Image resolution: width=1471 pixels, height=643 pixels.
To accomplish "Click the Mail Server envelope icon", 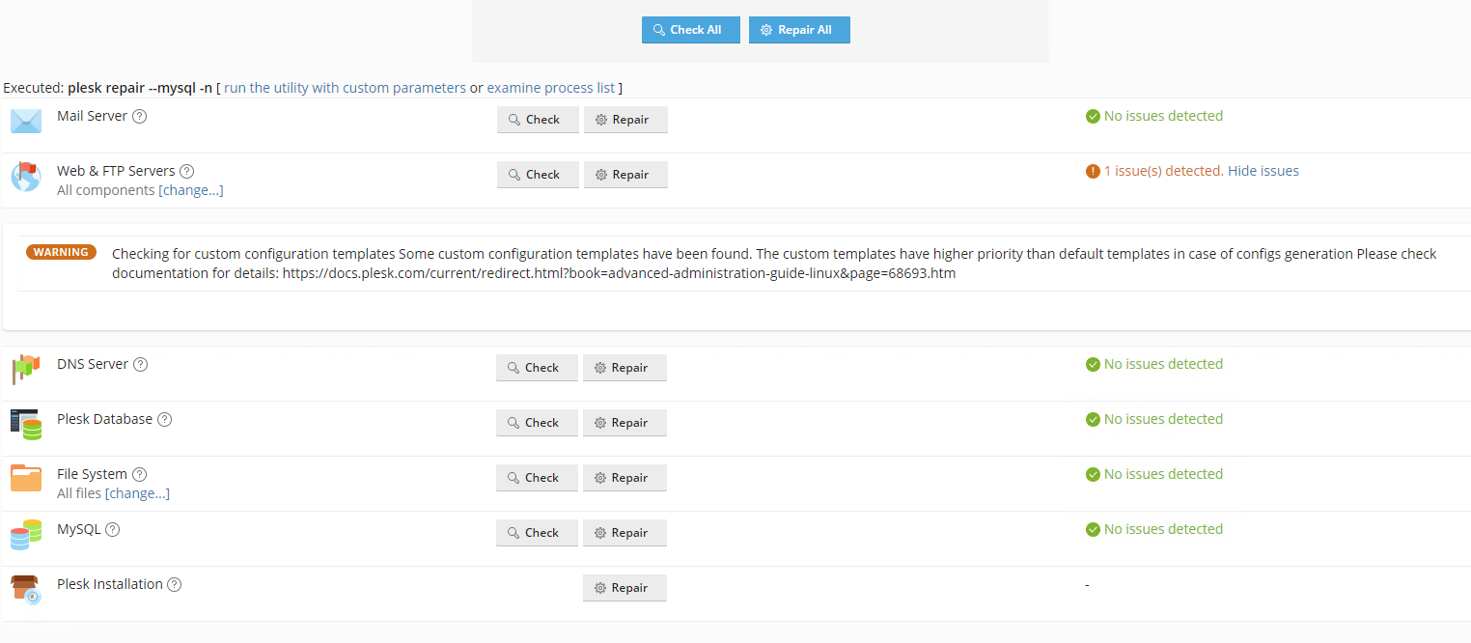I will 26,122.
